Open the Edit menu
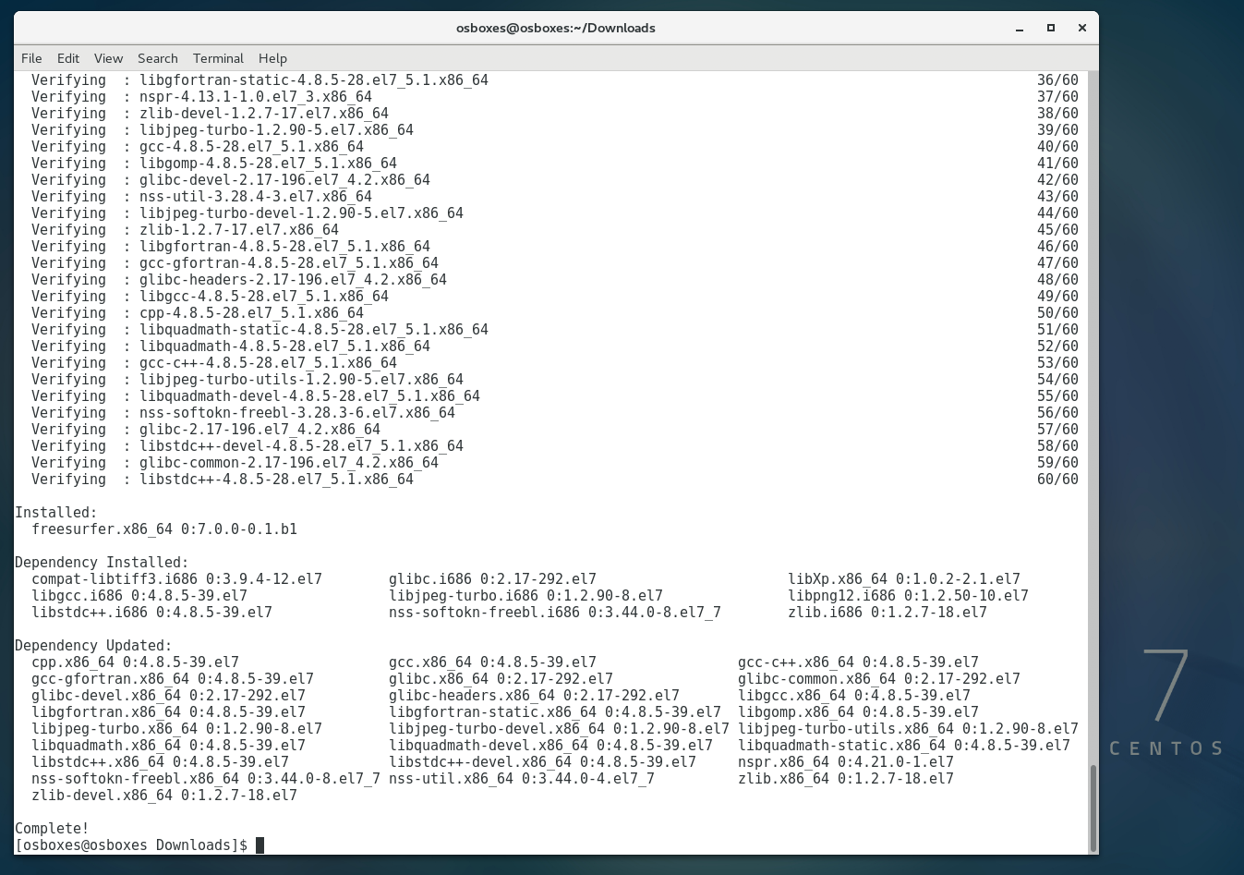1244x875 pixels. coord(68,58)
